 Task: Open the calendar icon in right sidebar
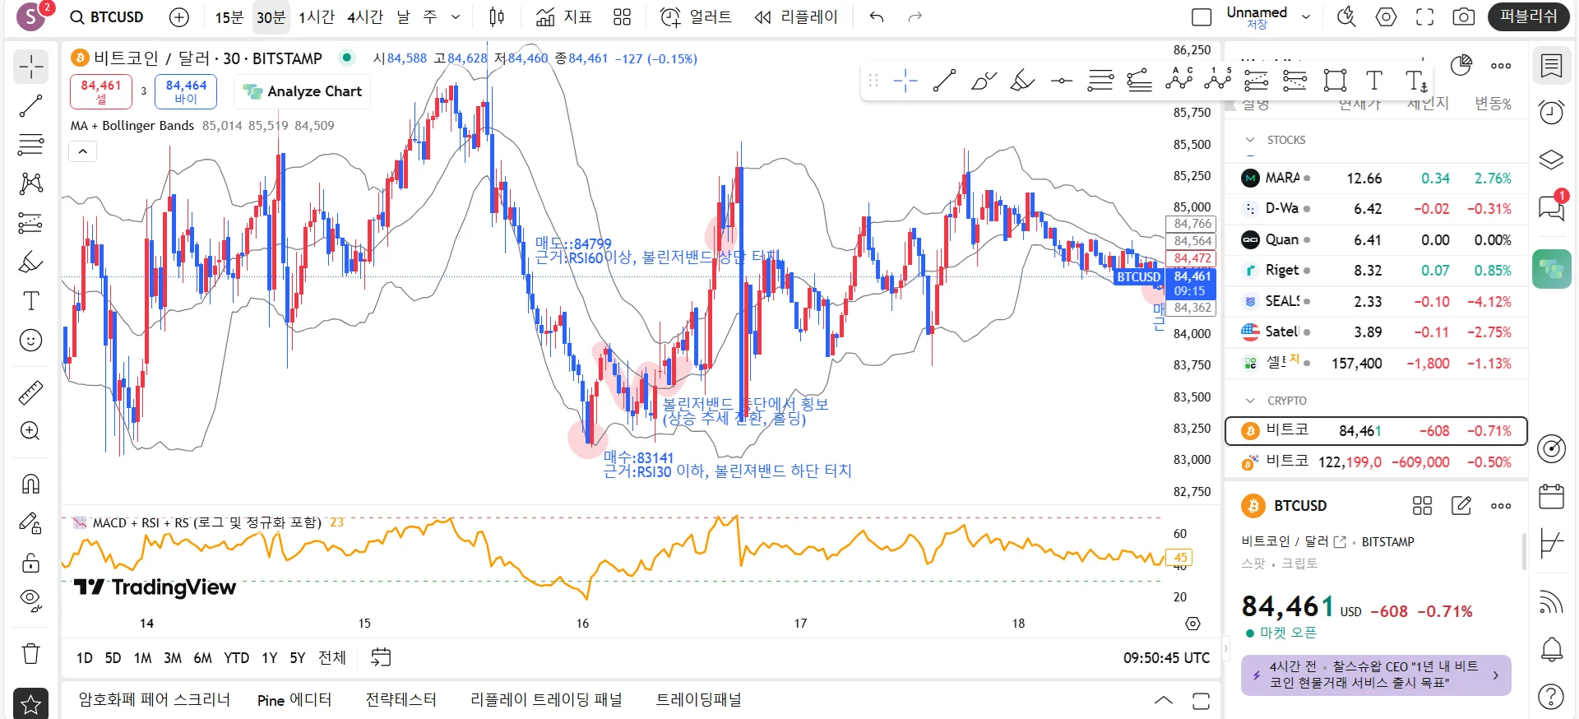click(x=1552, y=496)
